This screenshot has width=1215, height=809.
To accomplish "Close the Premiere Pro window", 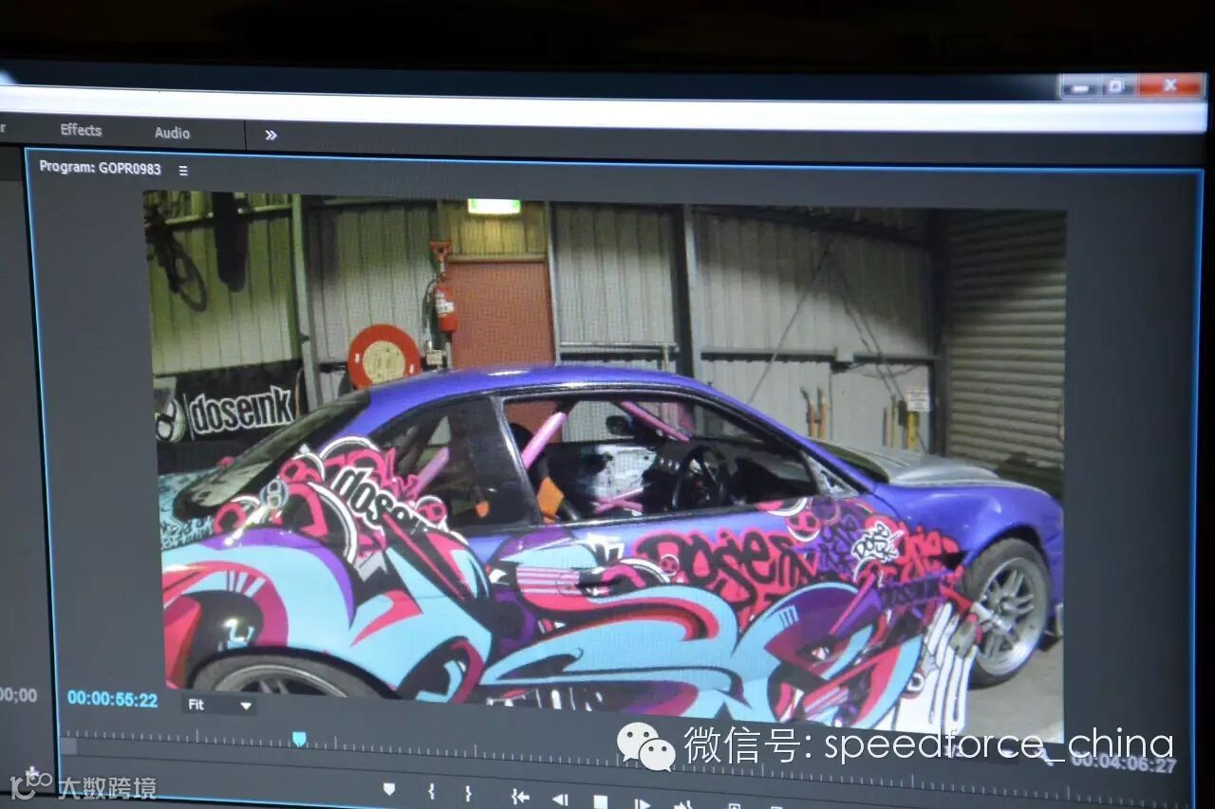I will [1170, 85].
